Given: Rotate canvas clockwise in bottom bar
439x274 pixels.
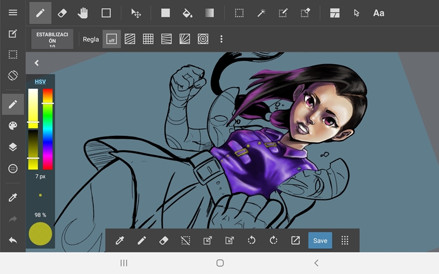Looking at the screenshot, I should coord(273,241).
